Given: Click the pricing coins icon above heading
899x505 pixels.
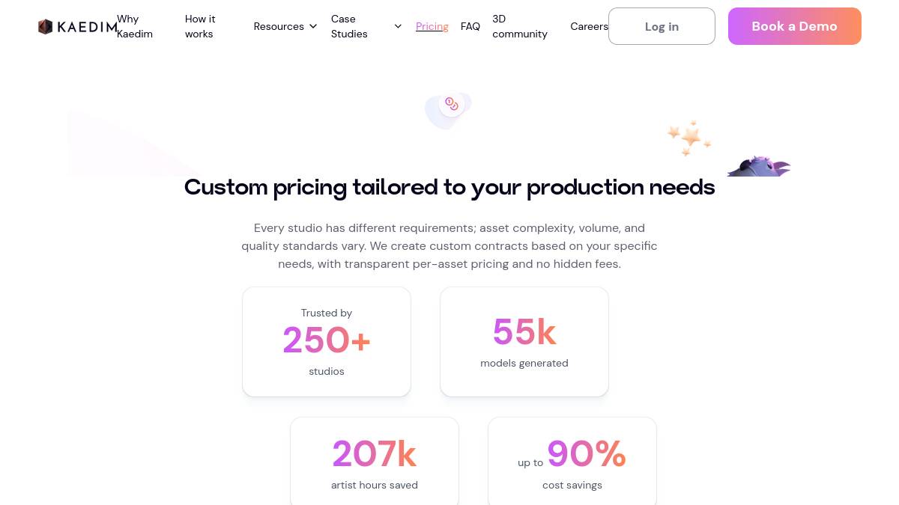Looking at the screenshot, I should pos(451,104).
